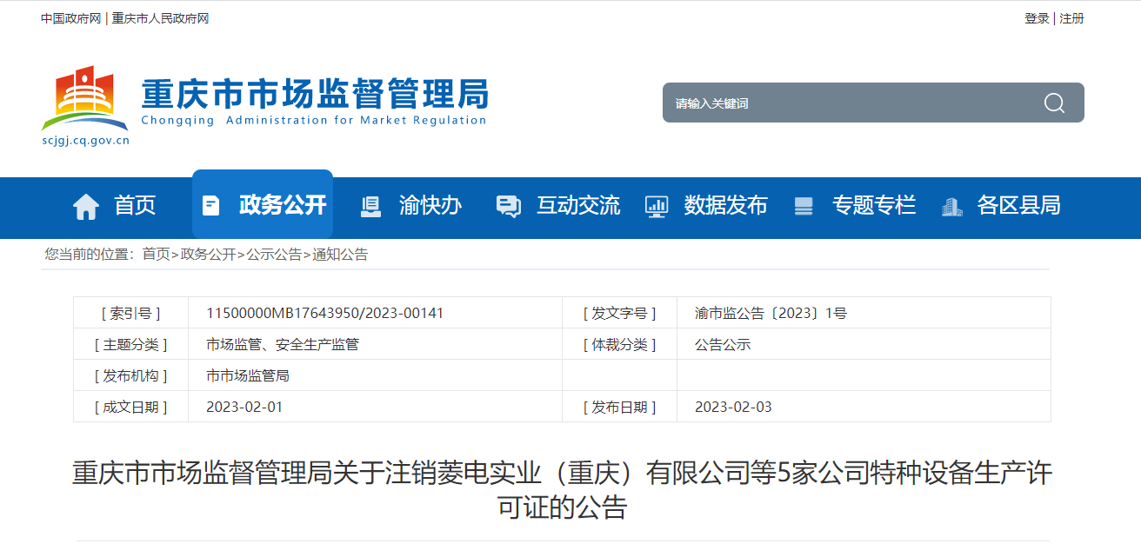Click the stack icon beside 专题专栏
Viewport: 1141px width, 557px height.
tap(804, 206)
